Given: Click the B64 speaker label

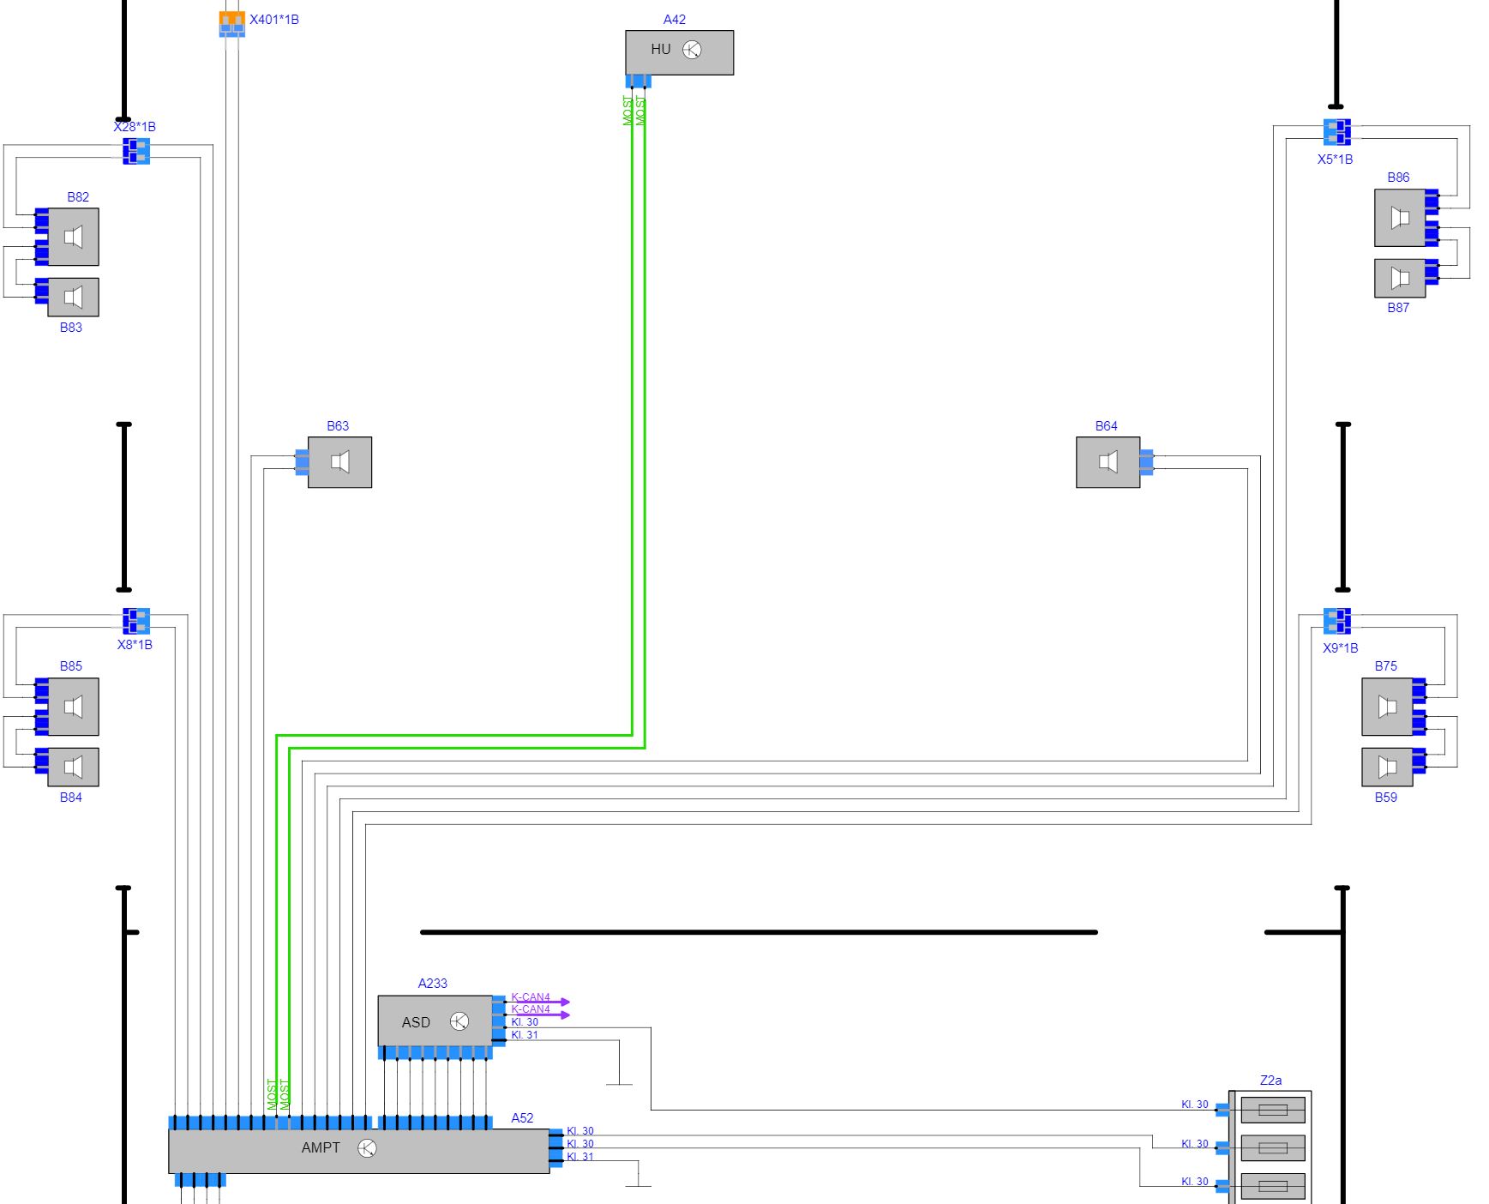Looking at the screenshot, I should [x=1107, y=426].
